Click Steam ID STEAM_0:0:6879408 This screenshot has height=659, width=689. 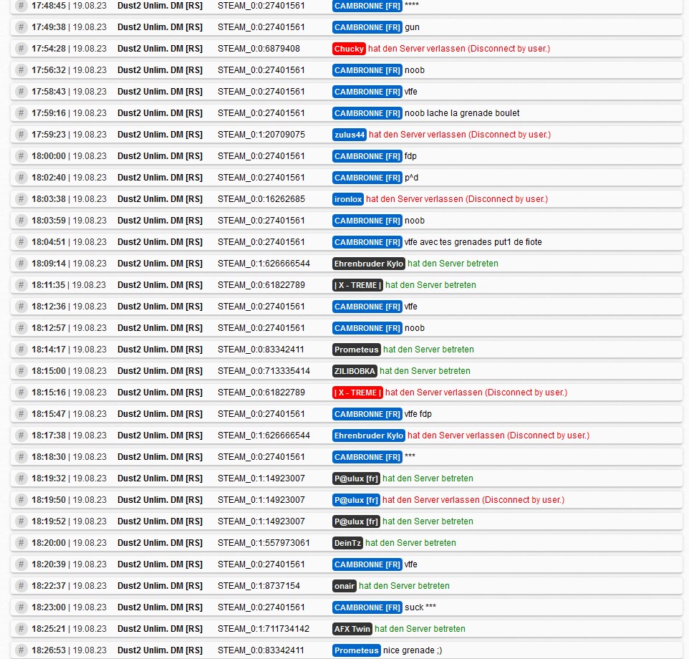tap(259, 49)
